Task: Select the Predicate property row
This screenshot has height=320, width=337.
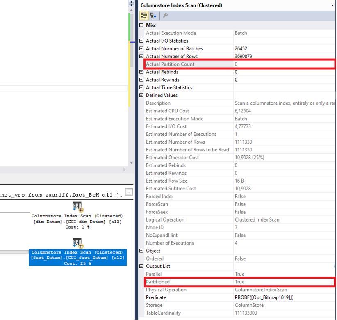Action: 240,297
